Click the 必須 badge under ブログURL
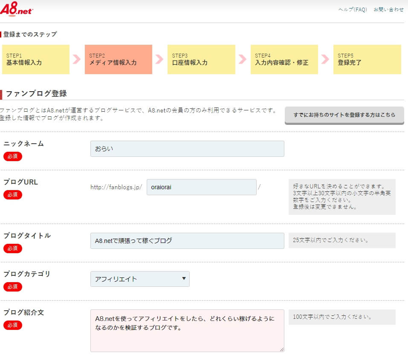The width and height of the screenshot is (408, 361). [x=12, y=194]
